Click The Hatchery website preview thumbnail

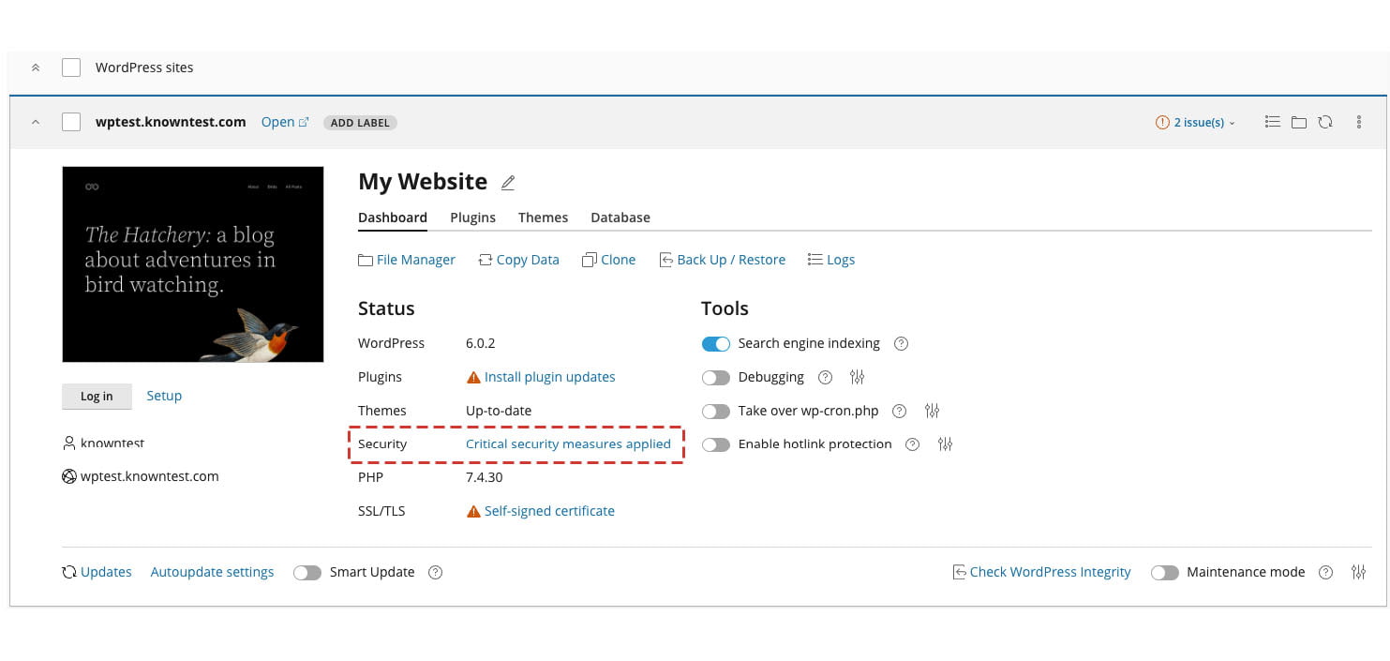point(193,264)
